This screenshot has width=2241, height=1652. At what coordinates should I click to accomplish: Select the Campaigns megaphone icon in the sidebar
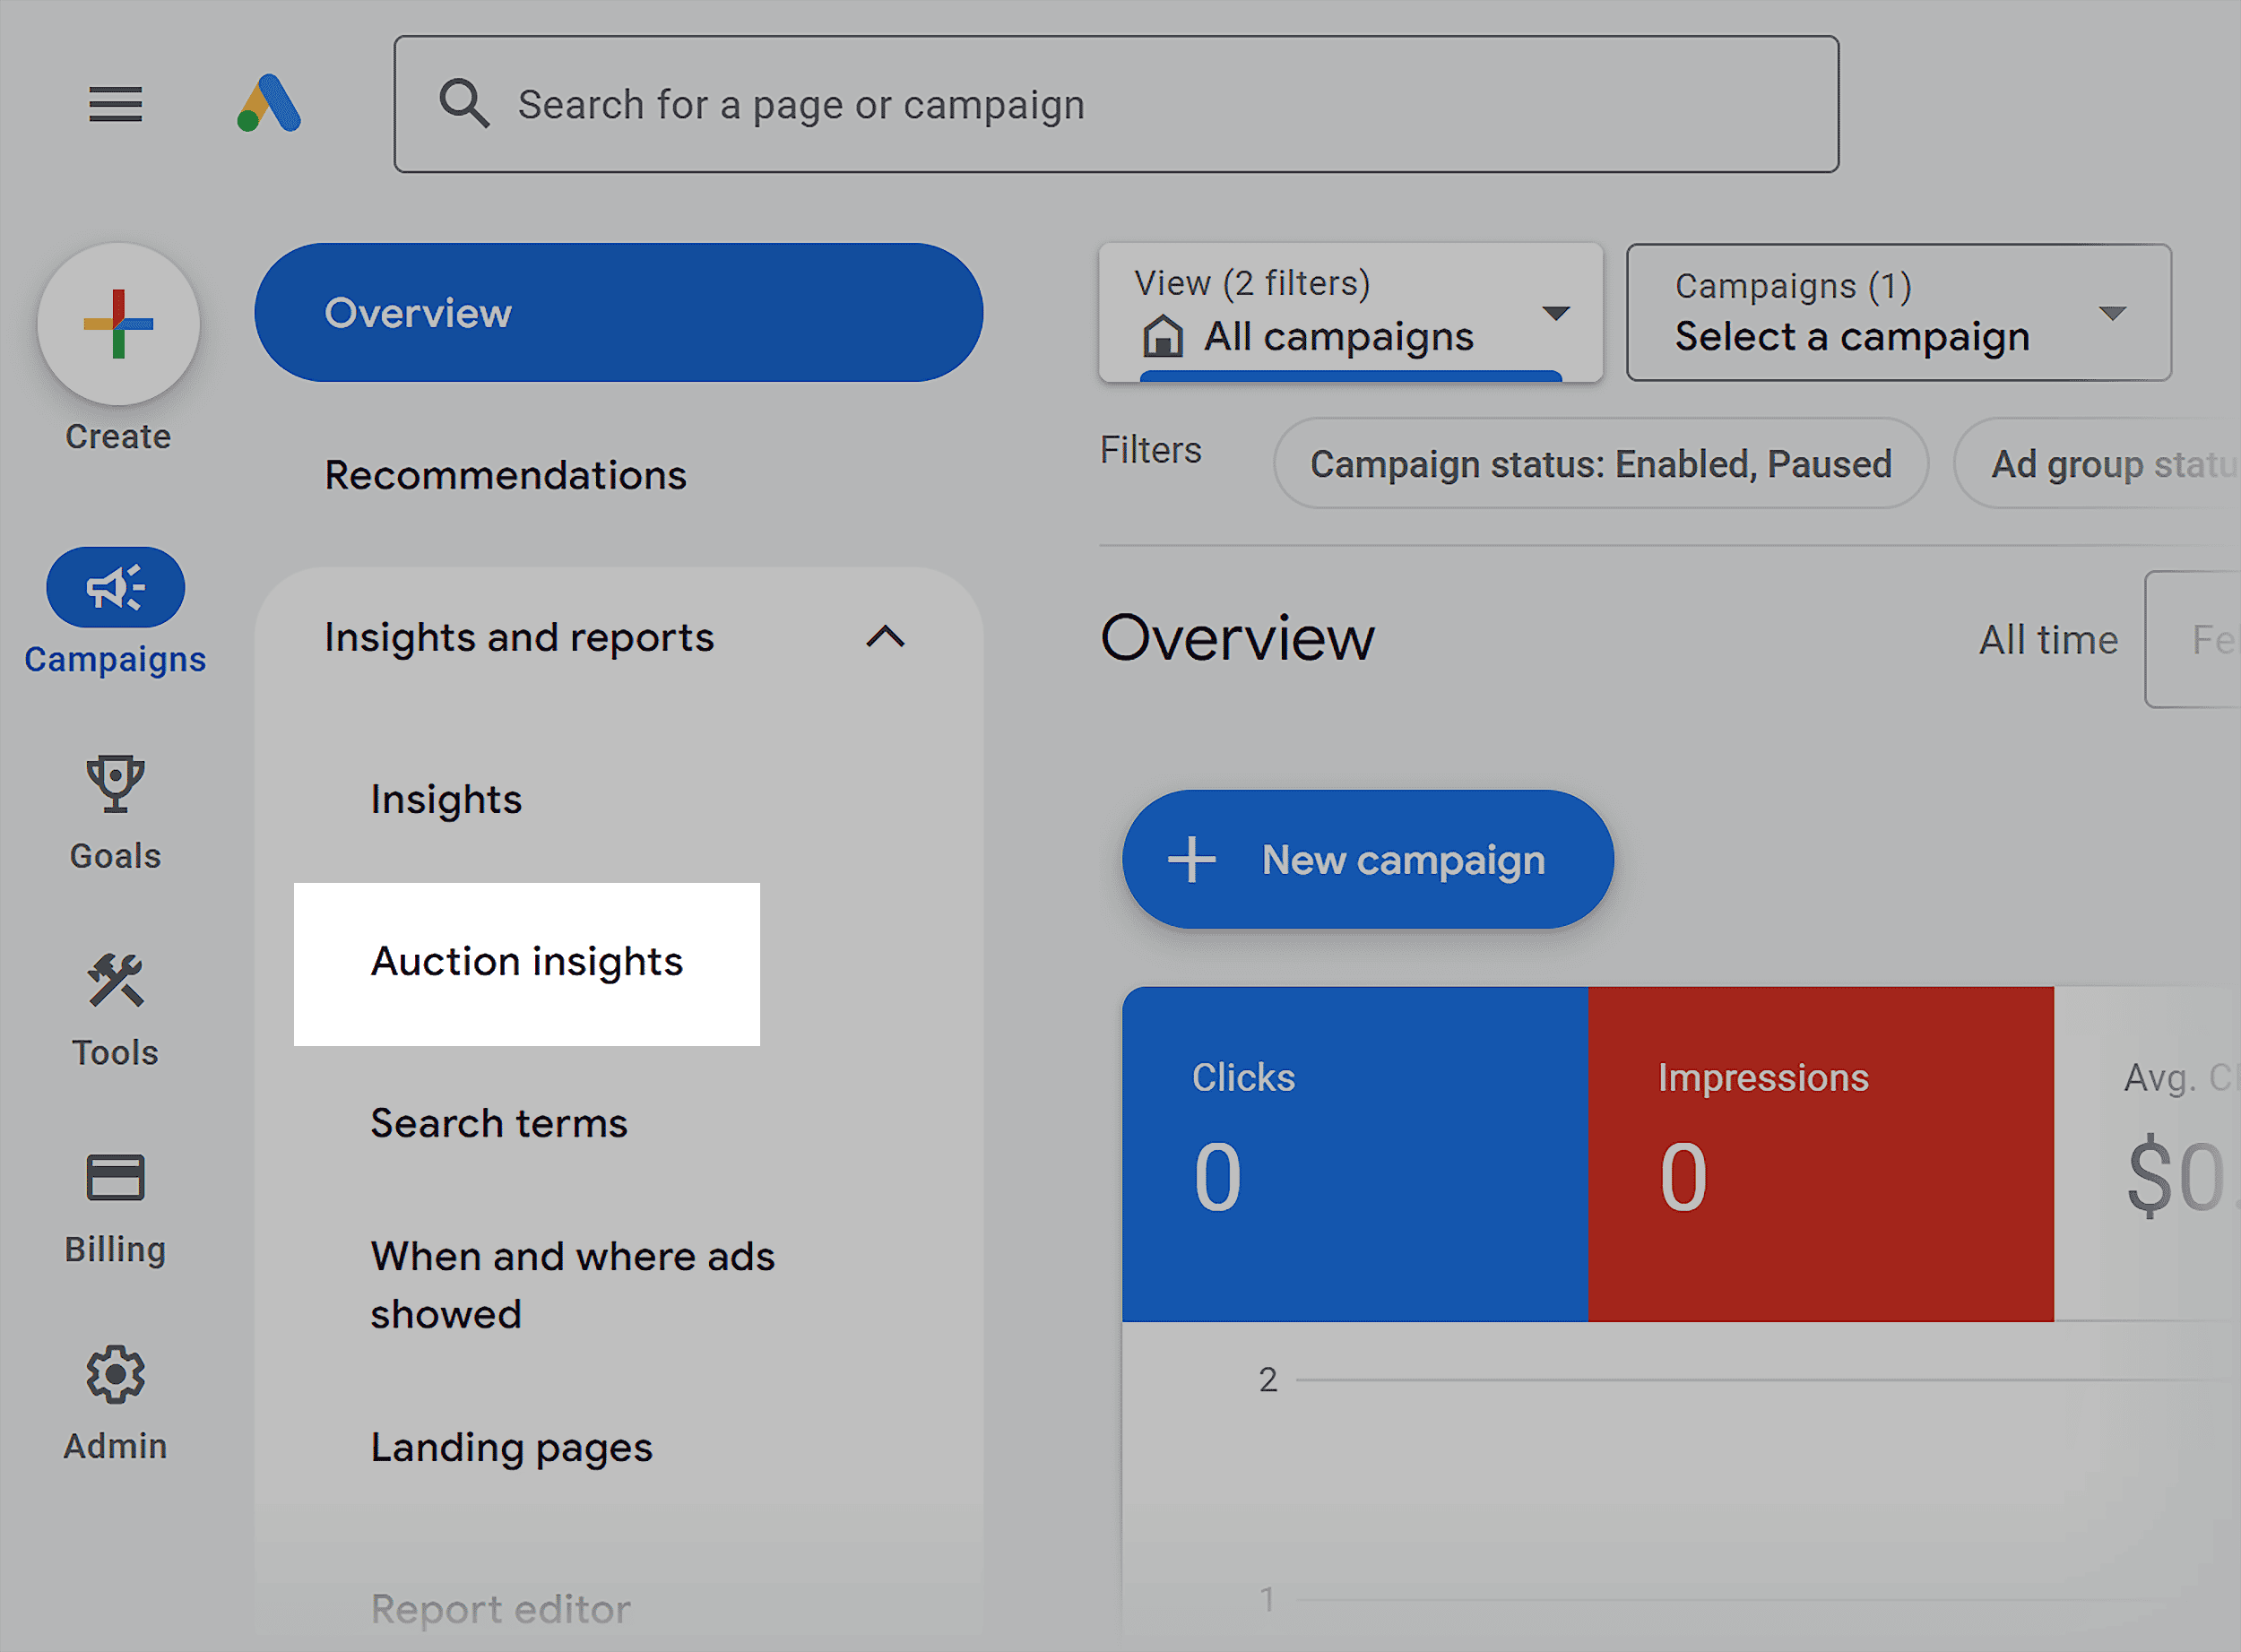(115, 588)
